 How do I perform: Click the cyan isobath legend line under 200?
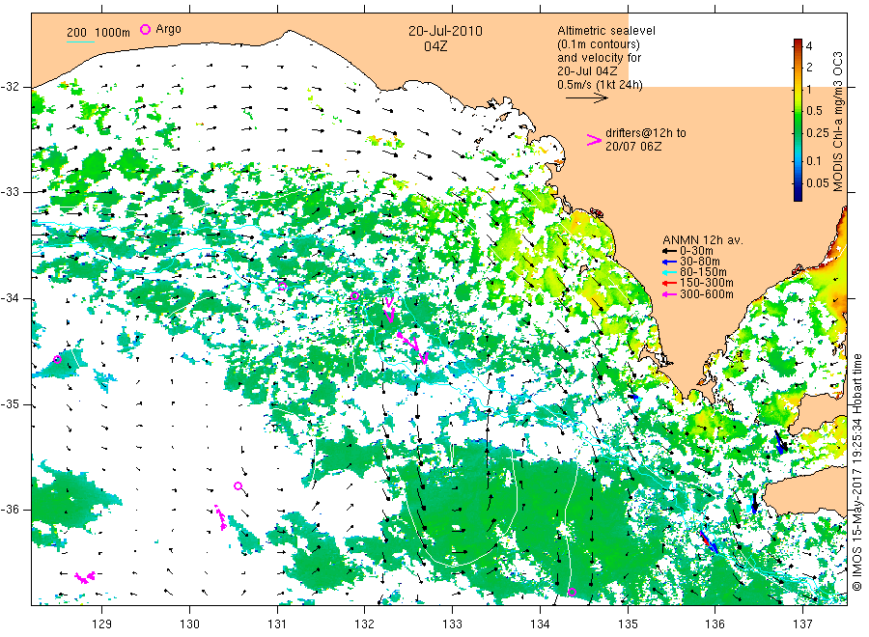[80, 42]
